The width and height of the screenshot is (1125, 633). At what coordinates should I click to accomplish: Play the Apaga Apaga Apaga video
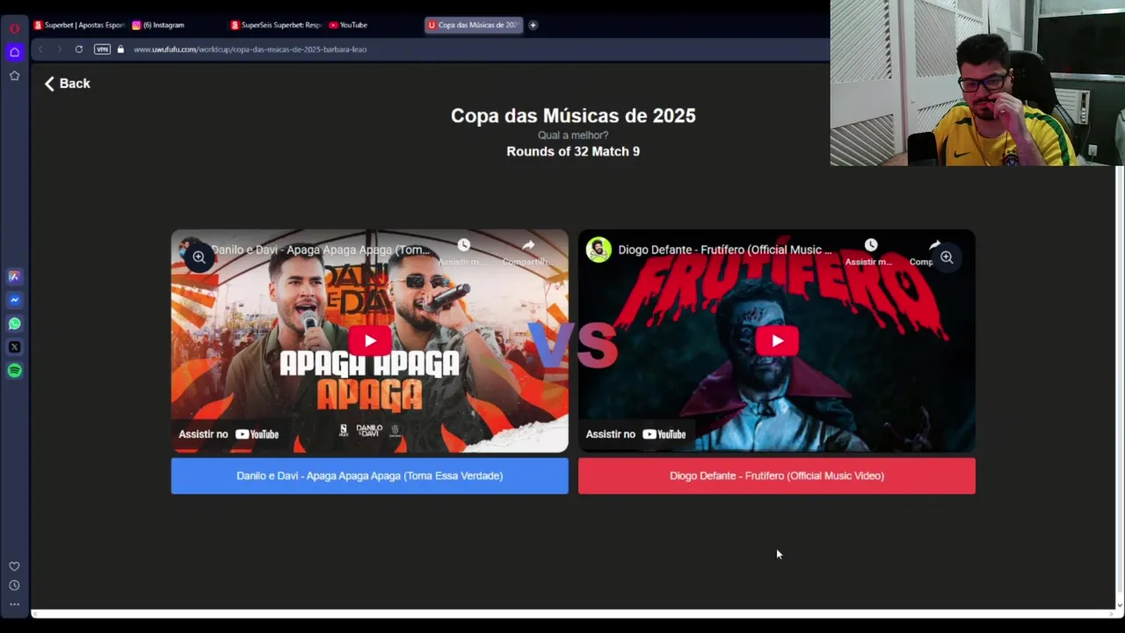[369, 341]
